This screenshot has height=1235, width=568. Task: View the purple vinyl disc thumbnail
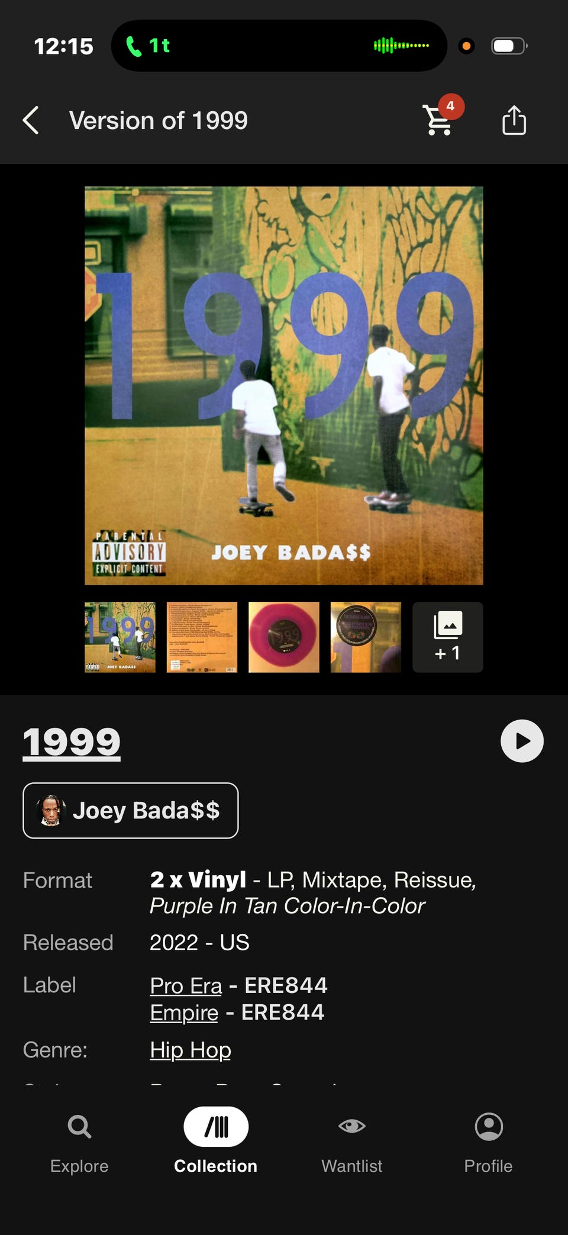coord(284,637)
